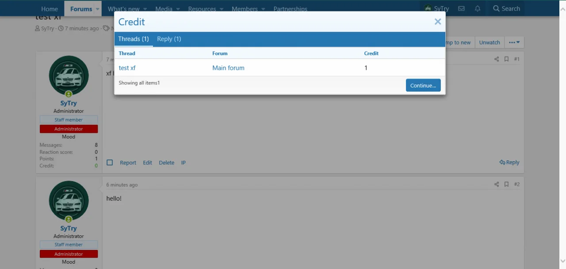View IP of the first post

(x=183, y=163)
